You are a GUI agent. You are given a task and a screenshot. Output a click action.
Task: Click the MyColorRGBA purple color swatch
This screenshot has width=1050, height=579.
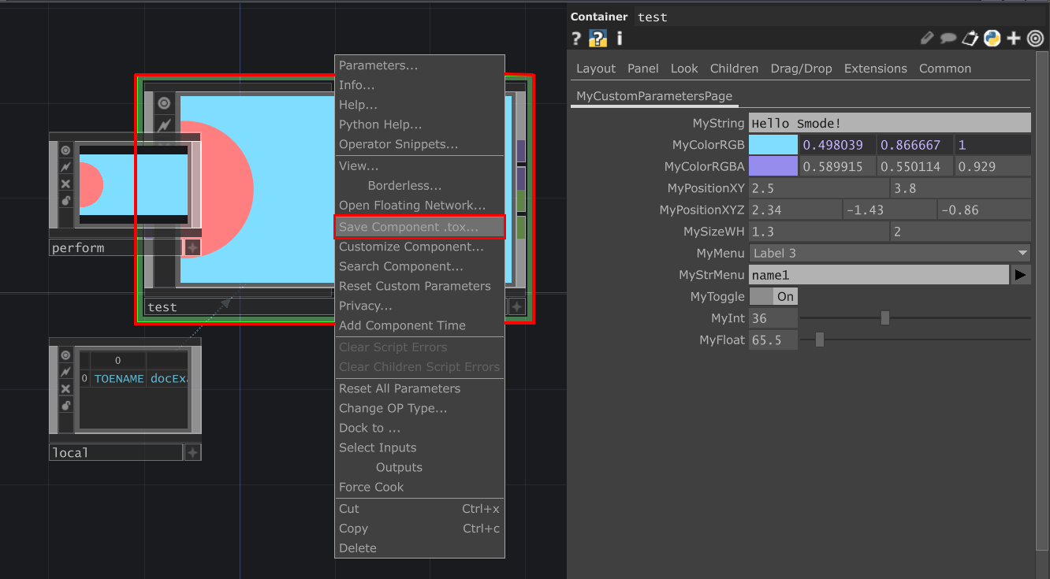773,166
